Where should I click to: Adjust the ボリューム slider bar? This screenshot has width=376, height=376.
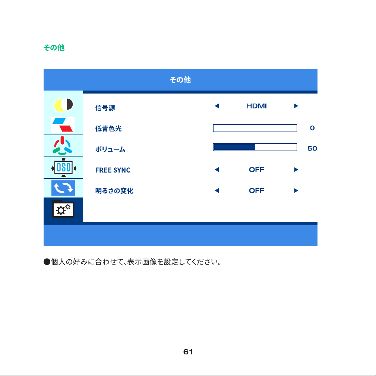coord(255,147)
